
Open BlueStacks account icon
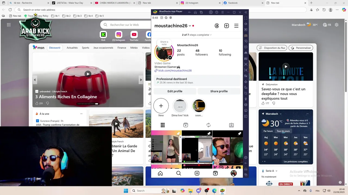tap(211, 12)
